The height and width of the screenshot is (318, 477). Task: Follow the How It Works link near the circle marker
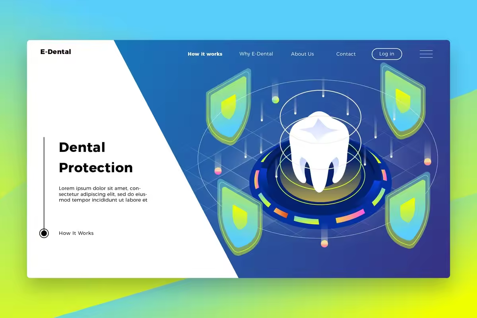(x=76, y=233)
